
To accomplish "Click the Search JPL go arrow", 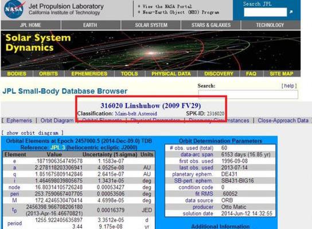I will [291, 12].
